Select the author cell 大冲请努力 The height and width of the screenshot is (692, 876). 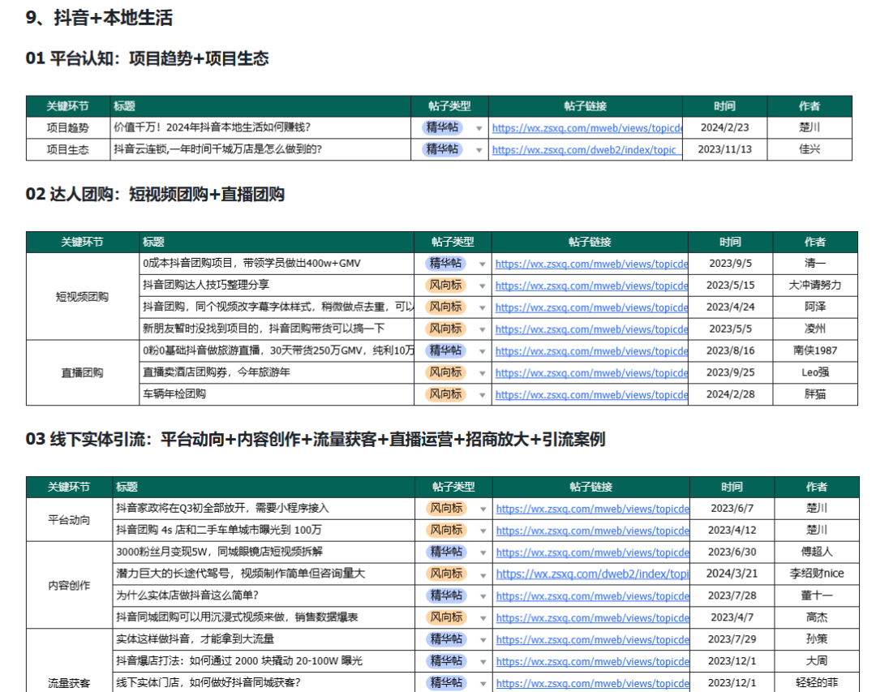pos(814,285)
